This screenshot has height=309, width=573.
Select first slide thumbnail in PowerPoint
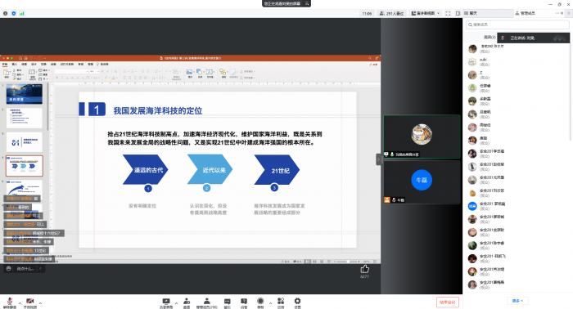[x=24, y=94]
